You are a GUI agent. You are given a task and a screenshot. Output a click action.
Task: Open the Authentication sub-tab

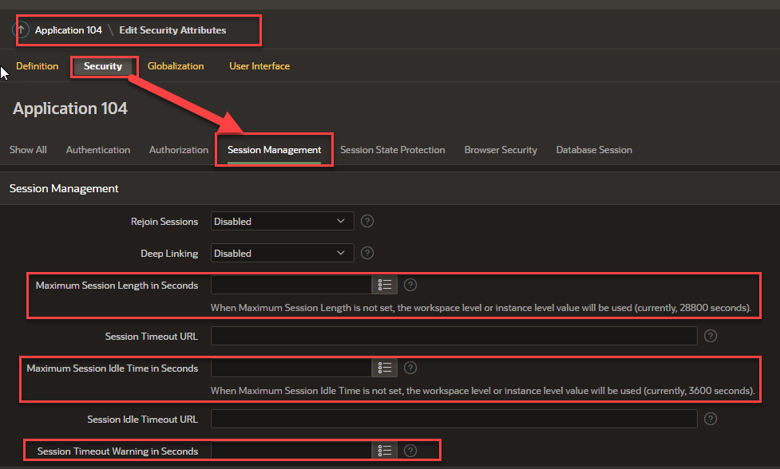[98, 149]
